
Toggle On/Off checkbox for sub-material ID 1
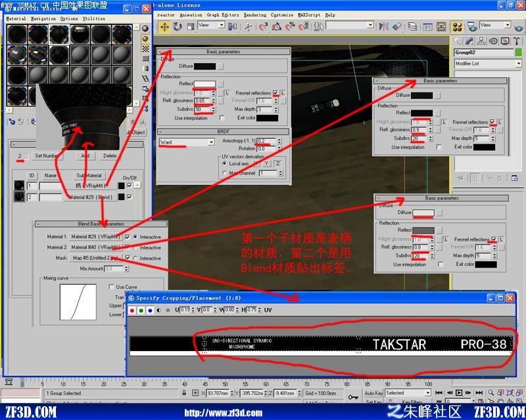130,186
